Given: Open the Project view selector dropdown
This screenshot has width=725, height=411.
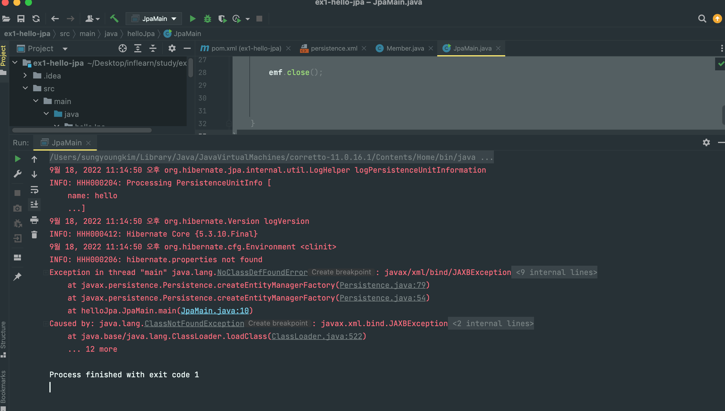Looking at the screenshot, I should click(x=65, y=49).
